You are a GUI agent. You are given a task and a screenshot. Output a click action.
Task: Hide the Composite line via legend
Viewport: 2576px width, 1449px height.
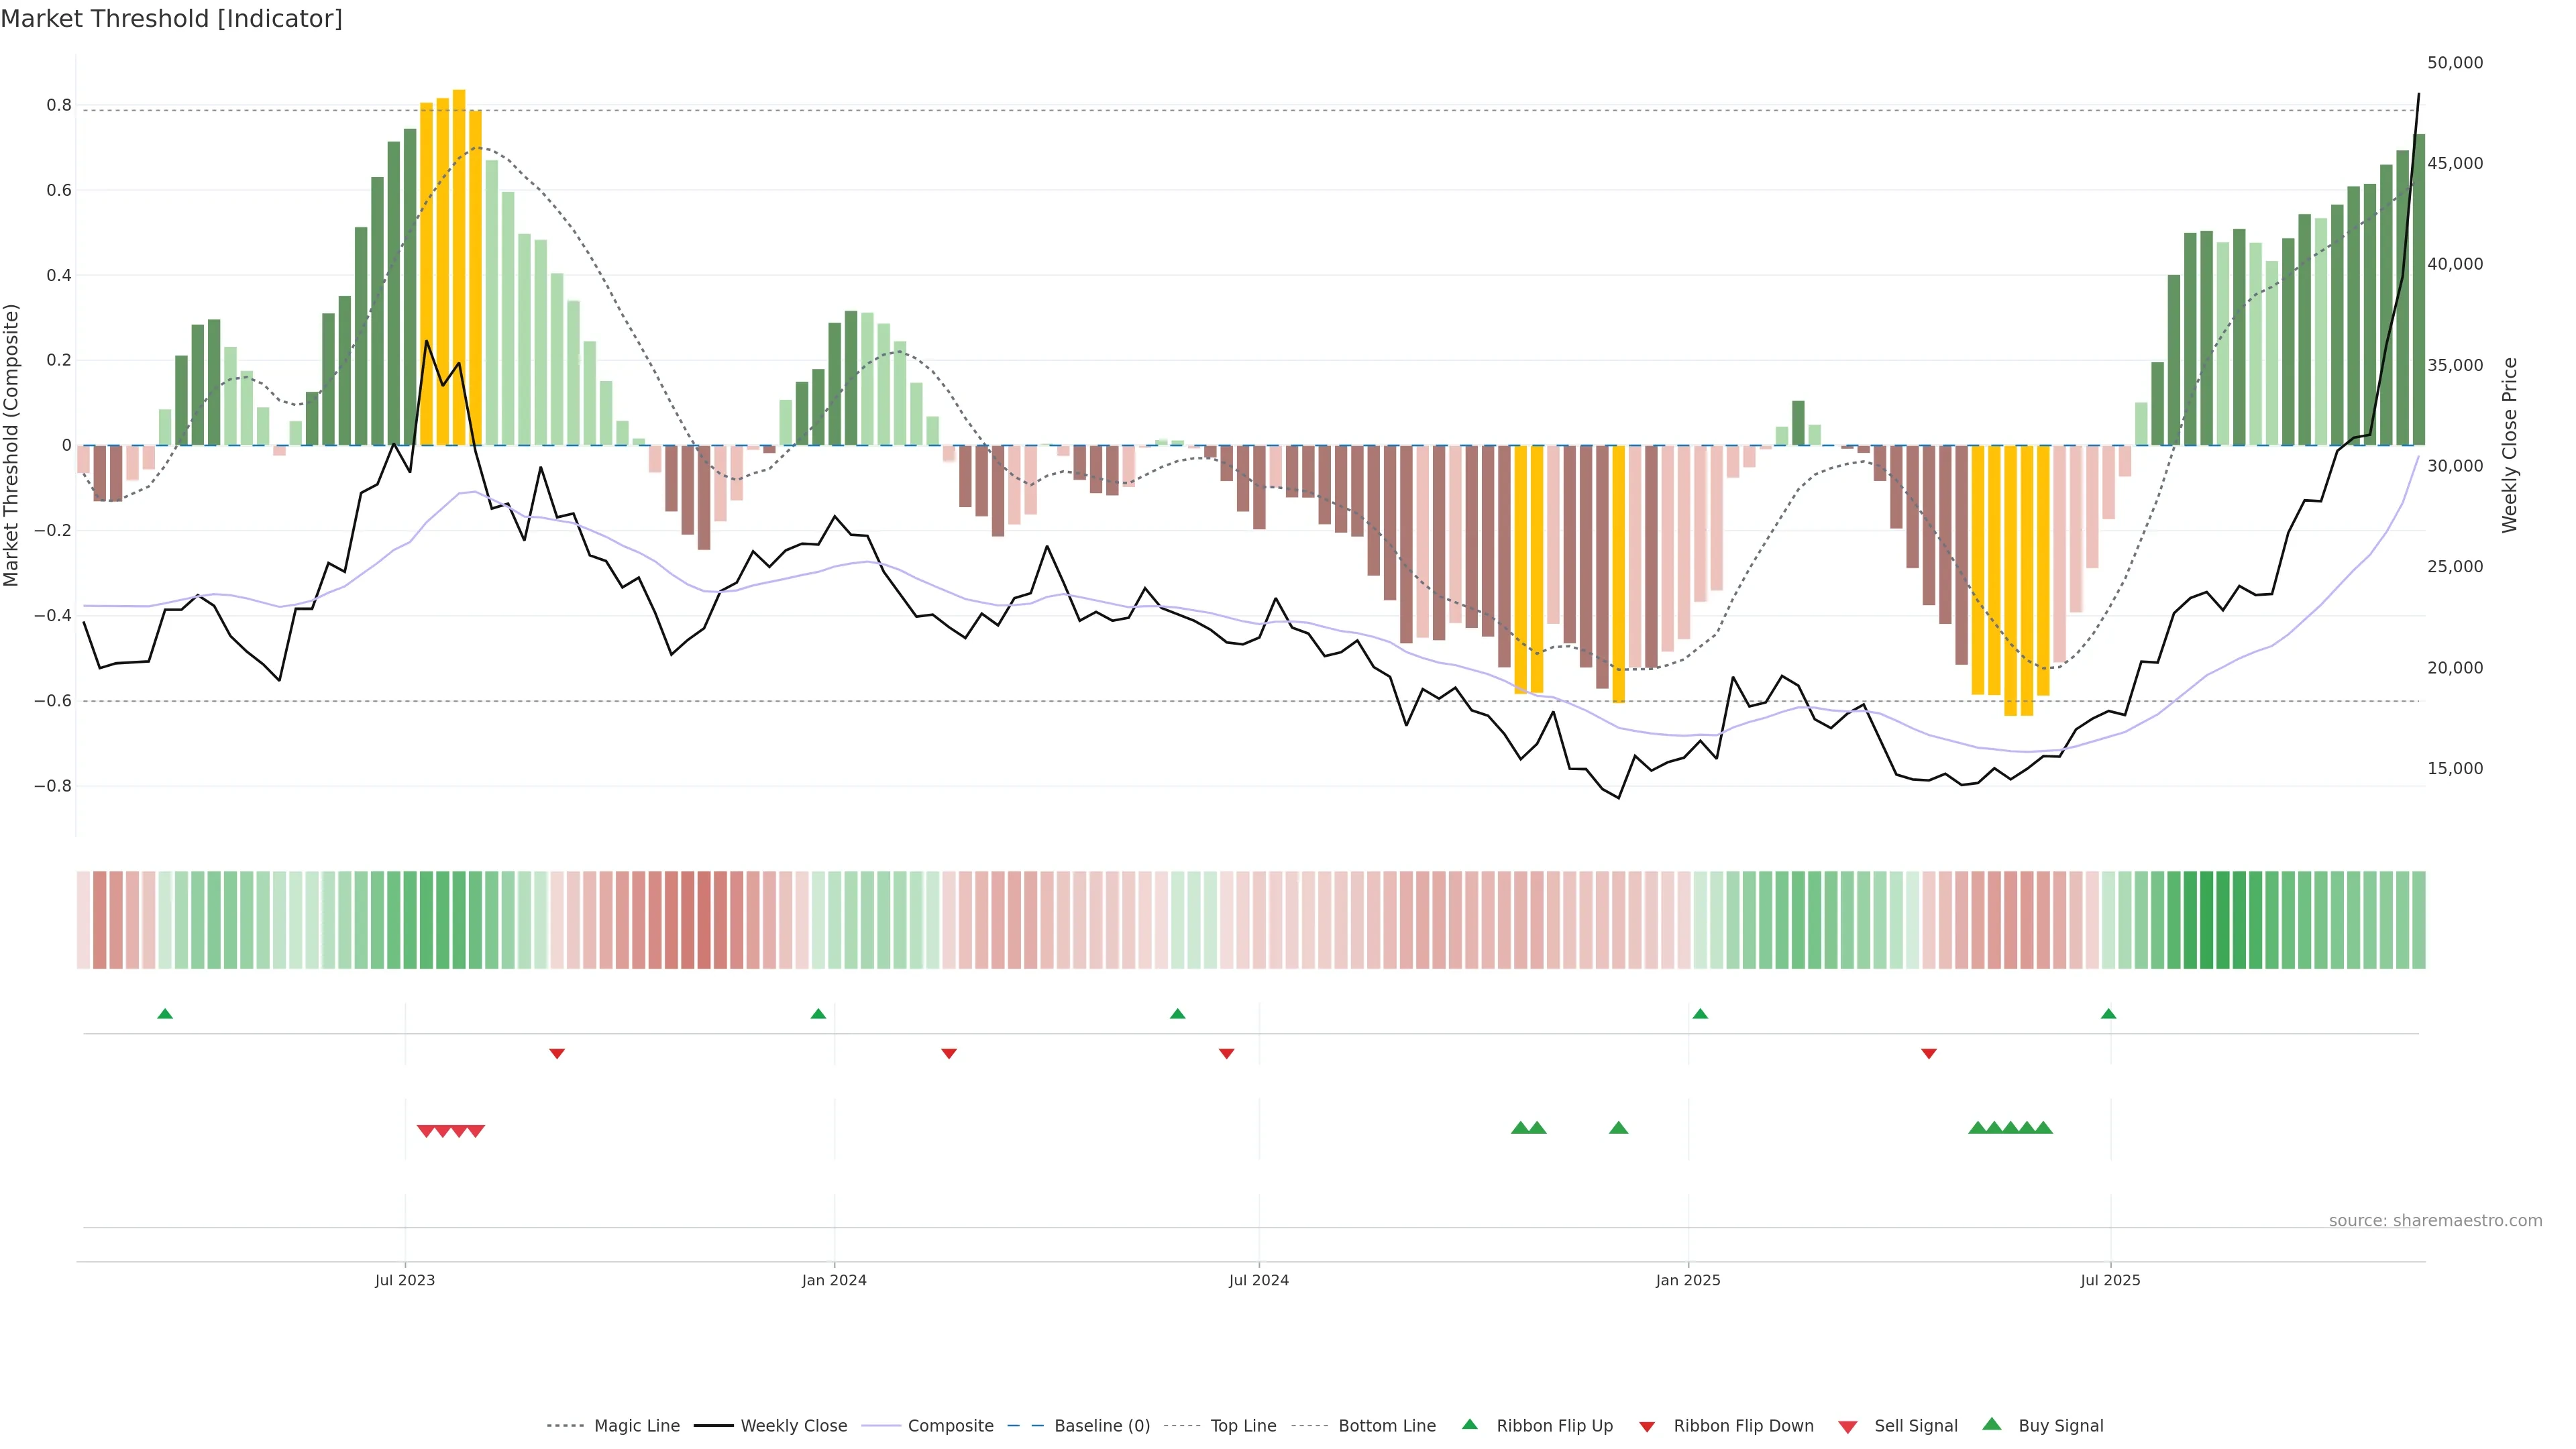tap(950, 1426)
